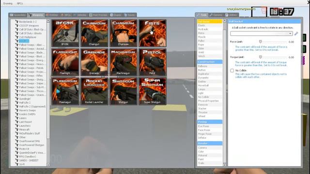Choose the Thruster tool
Screen dimensions: 310x174
click(x=210, y=112)
